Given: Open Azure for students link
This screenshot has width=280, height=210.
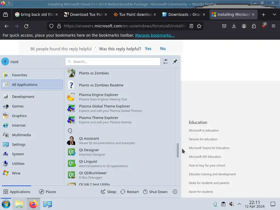Looking at the screenshot, I should (x=201, y=192).
